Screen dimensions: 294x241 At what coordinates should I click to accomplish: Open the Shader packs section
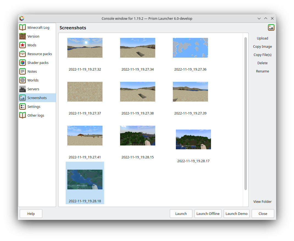(x=38, y=63)
